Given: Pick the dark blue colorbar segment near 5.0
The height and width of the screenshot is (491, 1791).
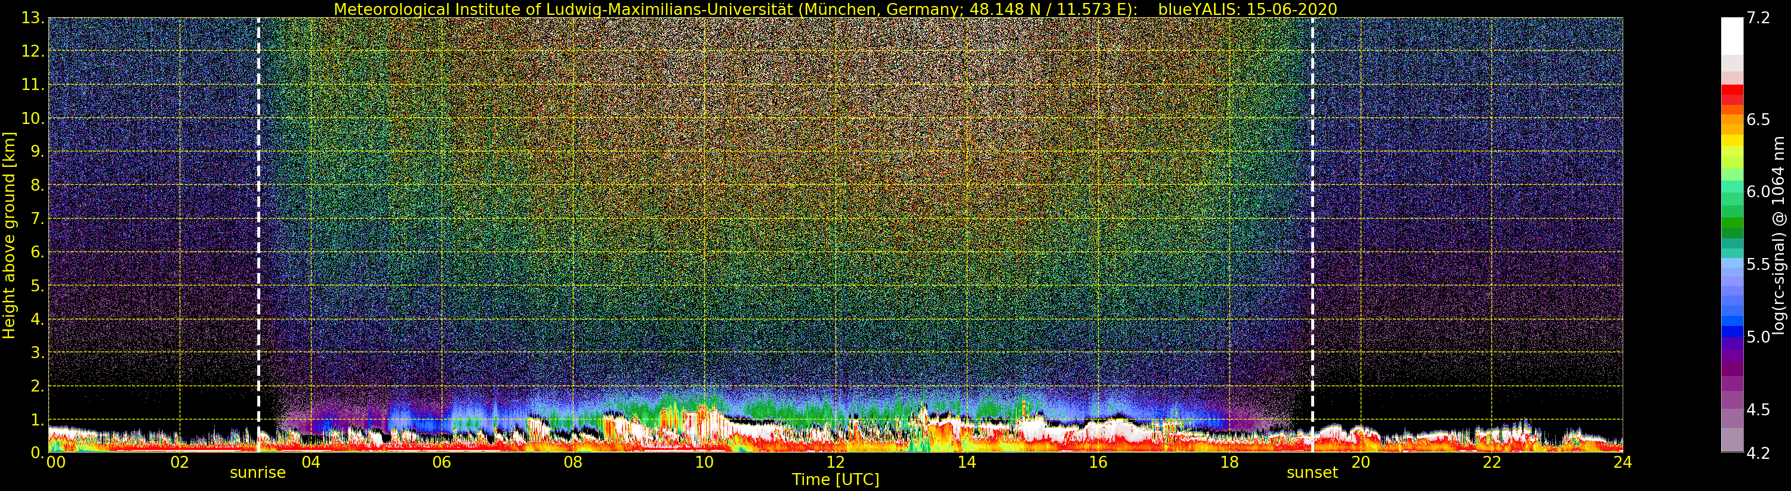Looking at the screenshot, I should coord(1731,332).
